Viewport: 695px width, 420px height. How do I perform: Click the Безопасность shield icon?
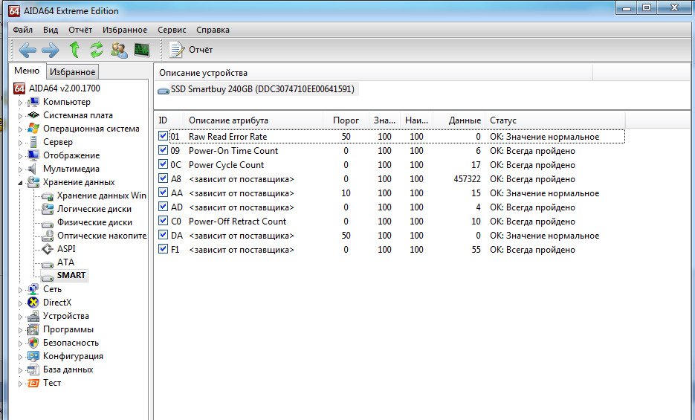(x=33, y=343)
